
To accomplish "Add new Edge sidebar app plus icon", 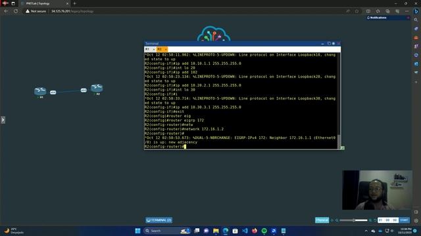I will (416, 82).
